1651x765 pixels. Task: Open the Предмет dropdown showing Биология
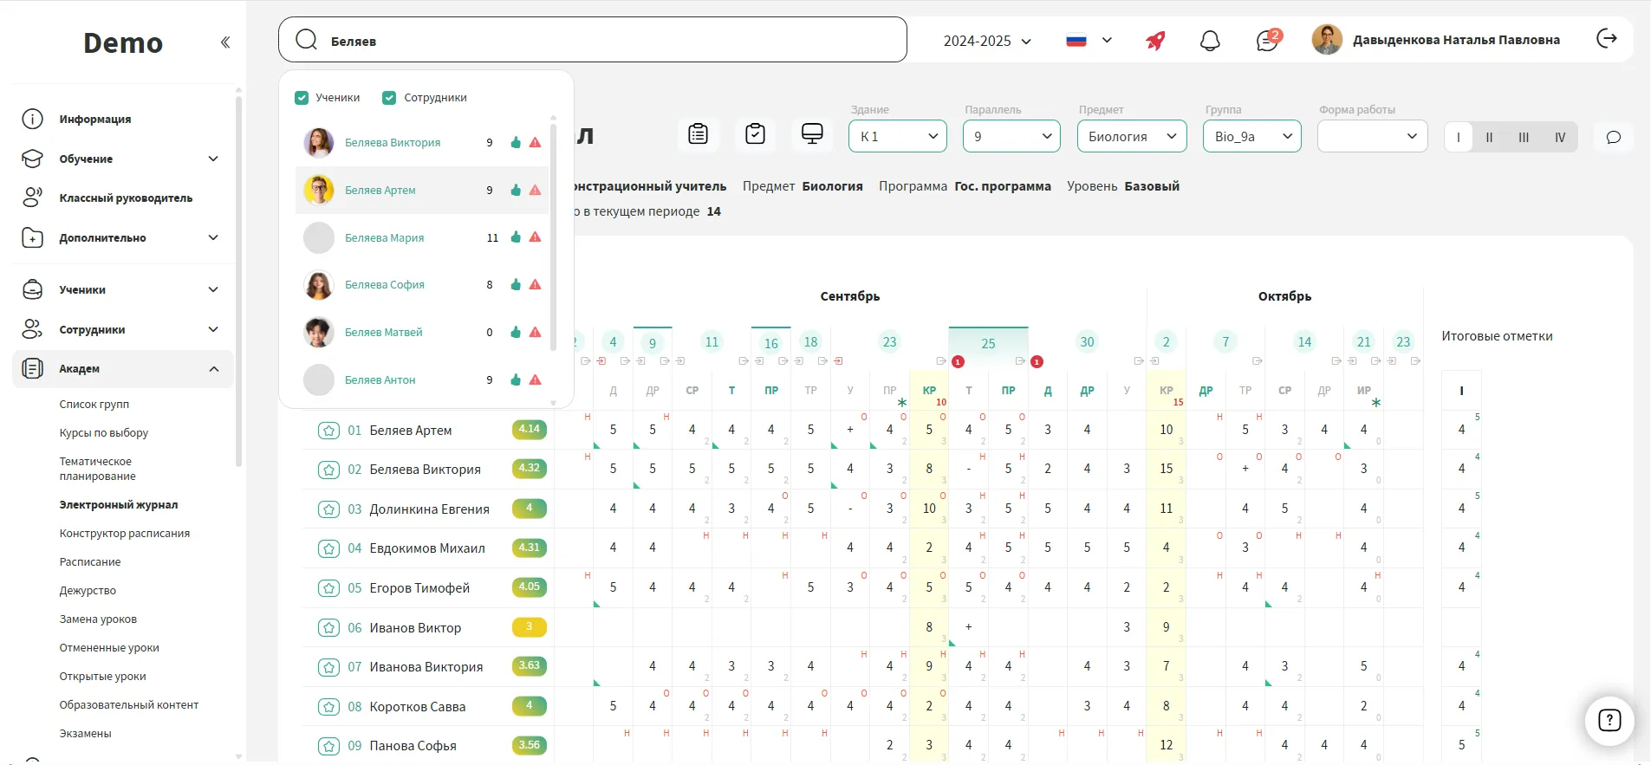click(x=1131, y=136)
